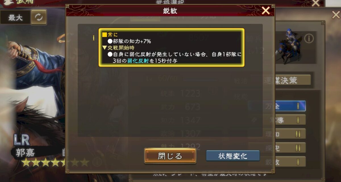
Task: Click the gold star rating row
Action: 55,162
